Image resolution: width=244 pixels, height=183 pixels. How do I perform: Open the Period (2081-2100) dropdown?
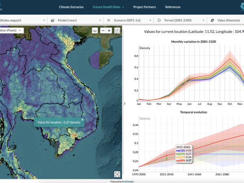pyautogui.click(x=181, y=20)
